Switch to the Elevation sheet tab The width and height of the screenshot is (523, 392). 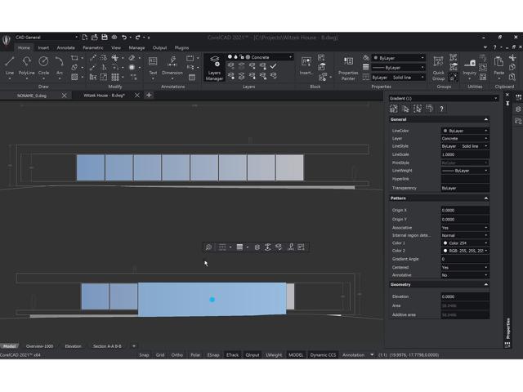point(73,346)
